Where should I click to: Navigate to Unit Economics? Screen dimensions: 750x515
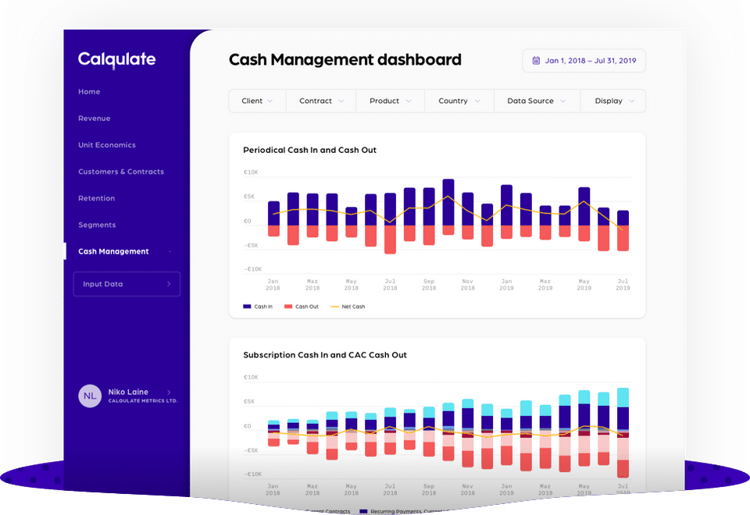coord(107,145)
